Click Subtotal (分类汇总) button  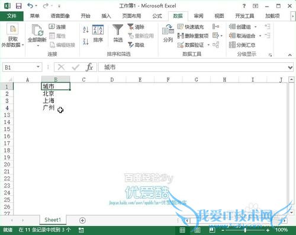point(242,45)
